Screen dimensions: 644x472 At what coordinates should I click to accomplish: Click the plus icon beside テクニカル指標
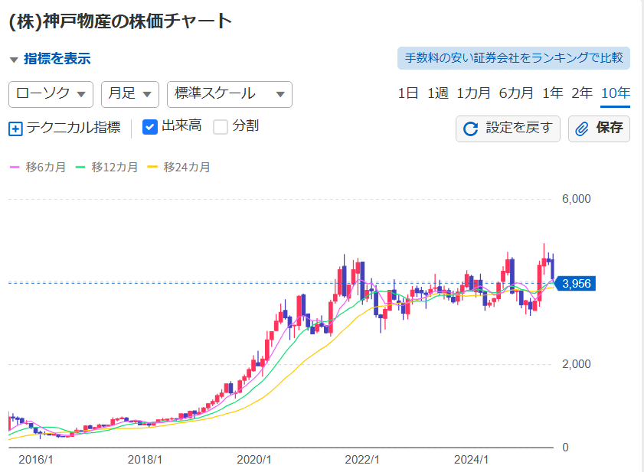tap(15, 129)
